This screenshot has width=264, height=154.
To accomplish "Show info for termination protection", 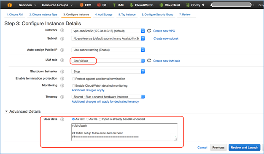I will click(x=62, y=79).
